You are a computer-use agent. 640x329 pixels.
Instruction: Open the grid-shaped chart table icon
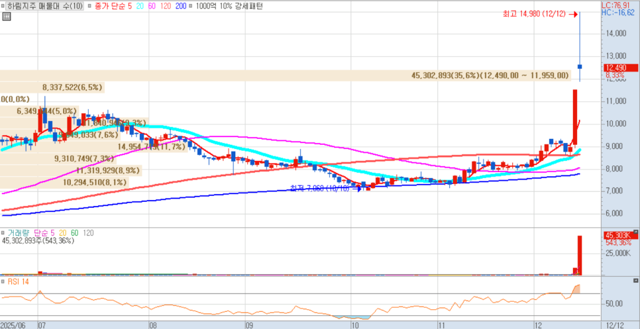point(6,17)
